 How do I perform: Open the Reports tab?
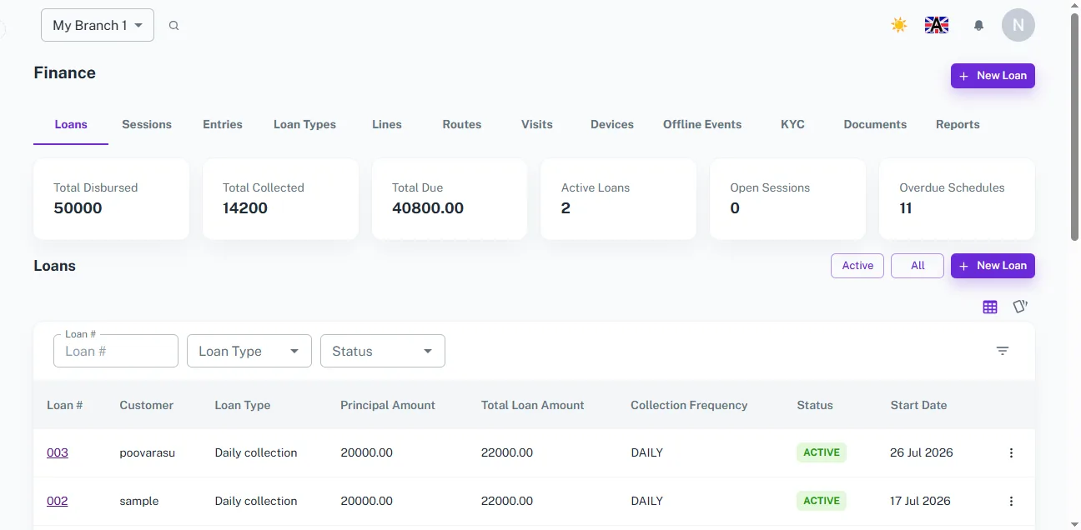click(x=958, y=124)
